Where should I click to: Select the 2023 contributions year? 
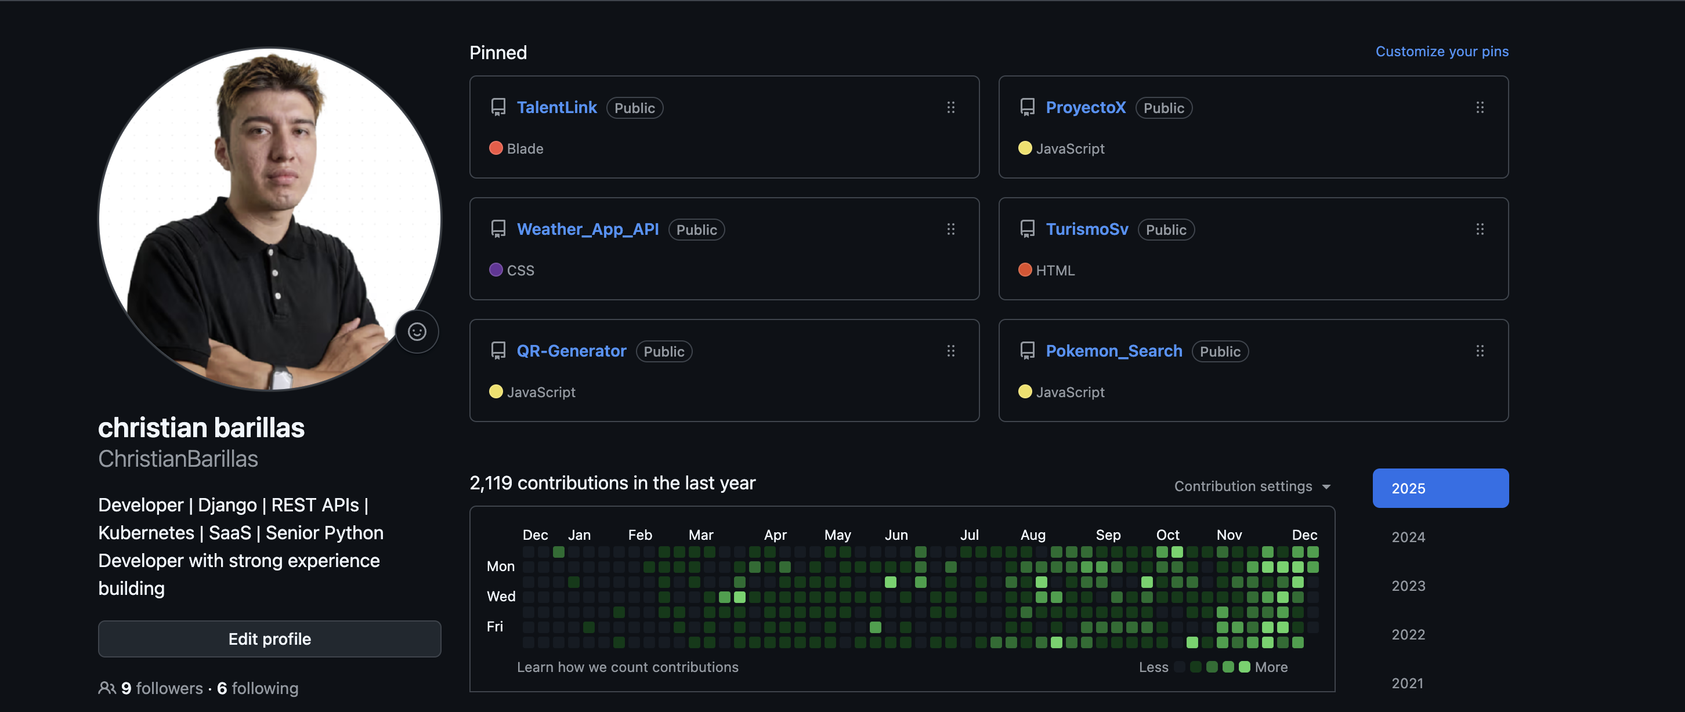(1408, 585)
